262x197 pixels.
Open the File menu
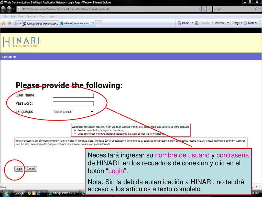tap(6, 16)
